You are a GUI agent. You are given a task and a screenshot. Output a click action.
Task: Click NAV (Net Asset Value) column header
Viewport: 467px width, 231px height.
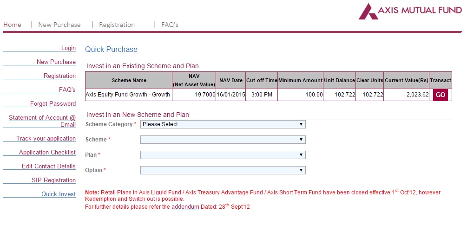(194, 80)
